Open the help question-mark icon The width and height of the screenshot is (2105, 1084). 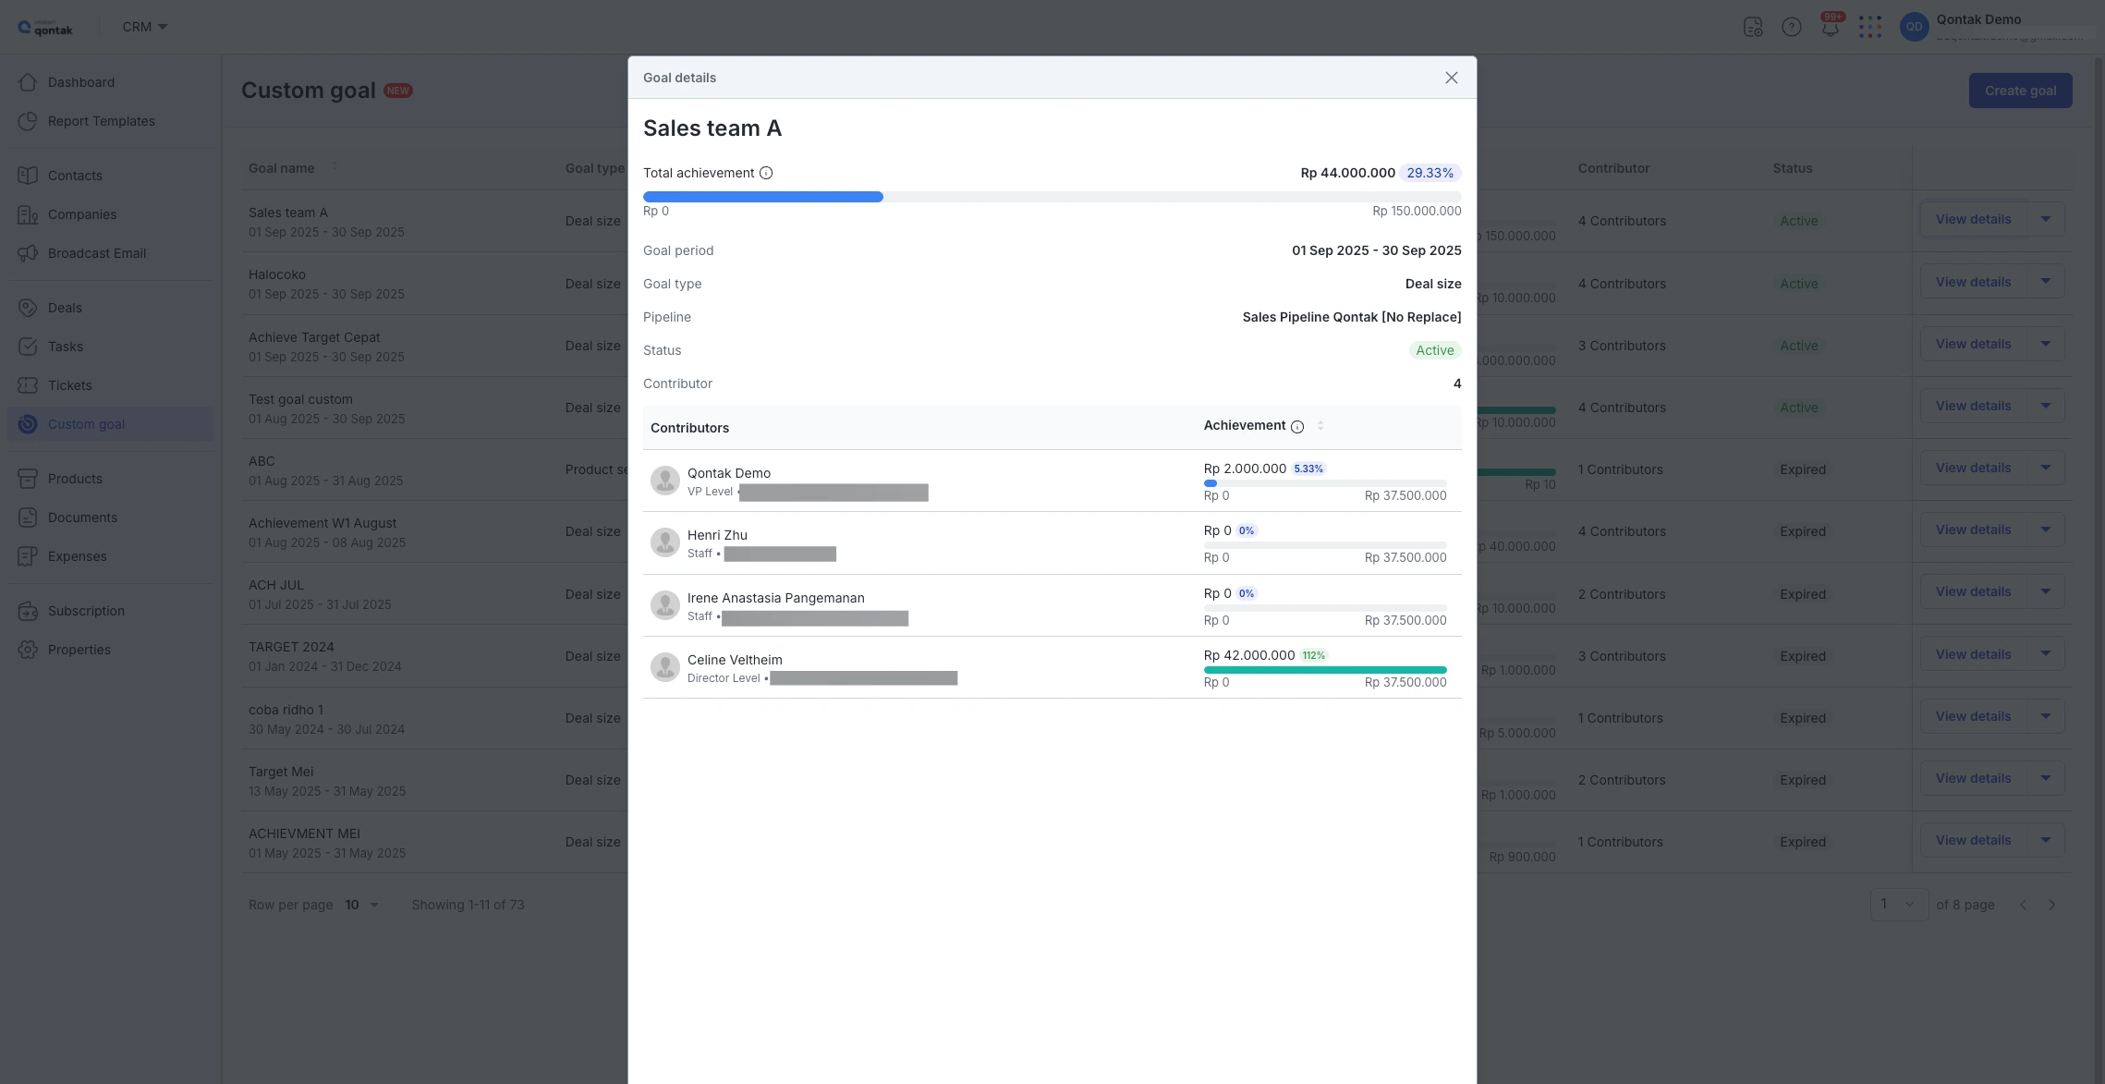click(x=1792, y=27)
